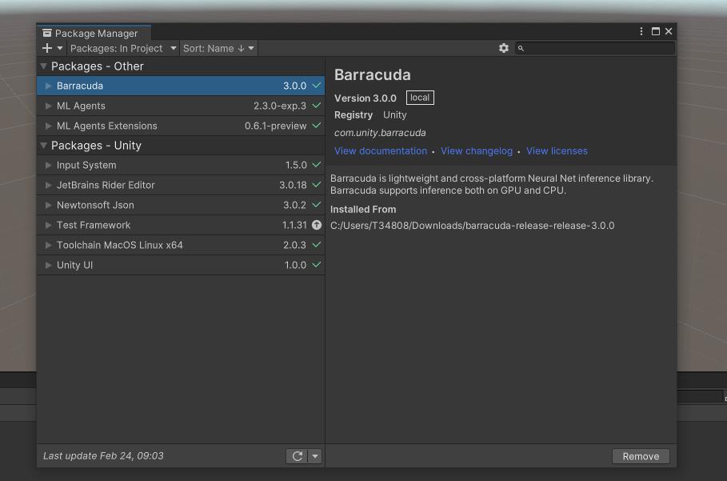Open Package Manager advanced settings gear
This screenshot has height=481, width=727.
click(504, 48)
